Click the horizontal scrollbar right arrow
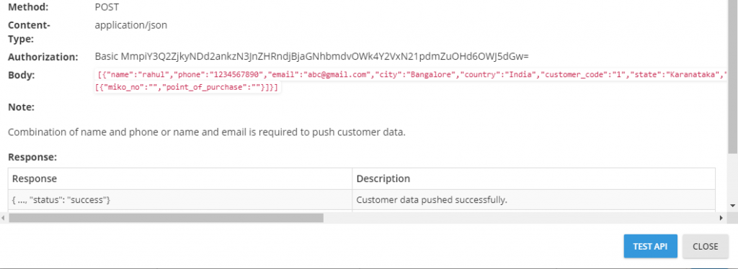 click(x=721, y=218)
